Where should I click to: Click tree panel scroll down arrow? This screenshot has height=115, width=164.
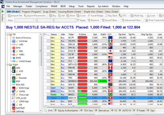click(40, 111)
